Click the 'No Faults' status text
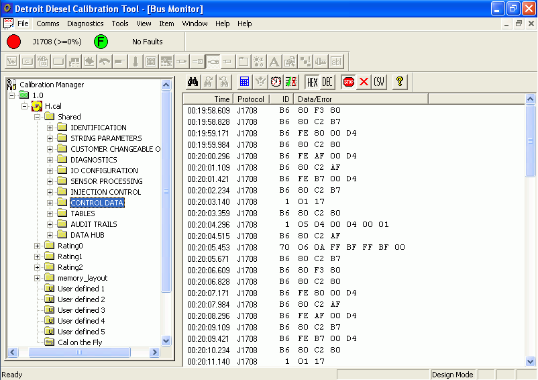This screenshot has width=538, height=380. pyautogui.click(x=148, y=42)
